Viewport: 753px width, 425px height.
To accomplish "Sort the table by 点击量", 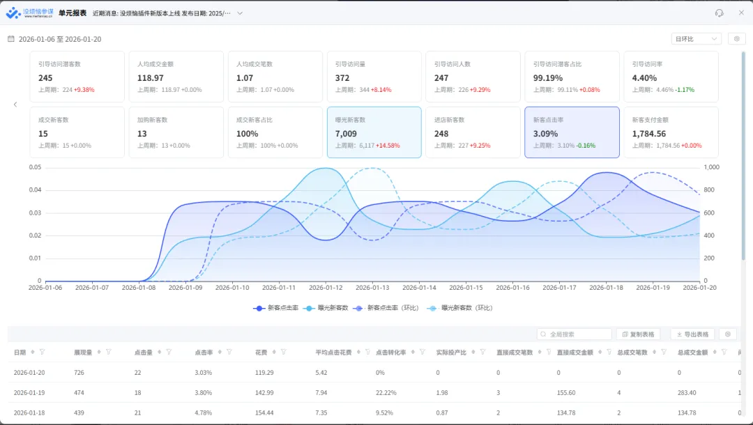I will coord(160,352).
